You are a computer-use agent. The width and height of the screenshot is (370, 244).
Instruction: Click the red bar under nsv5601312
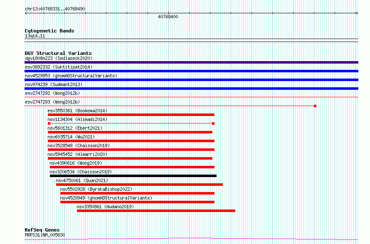pyautogui.click(x=130, y=132)
